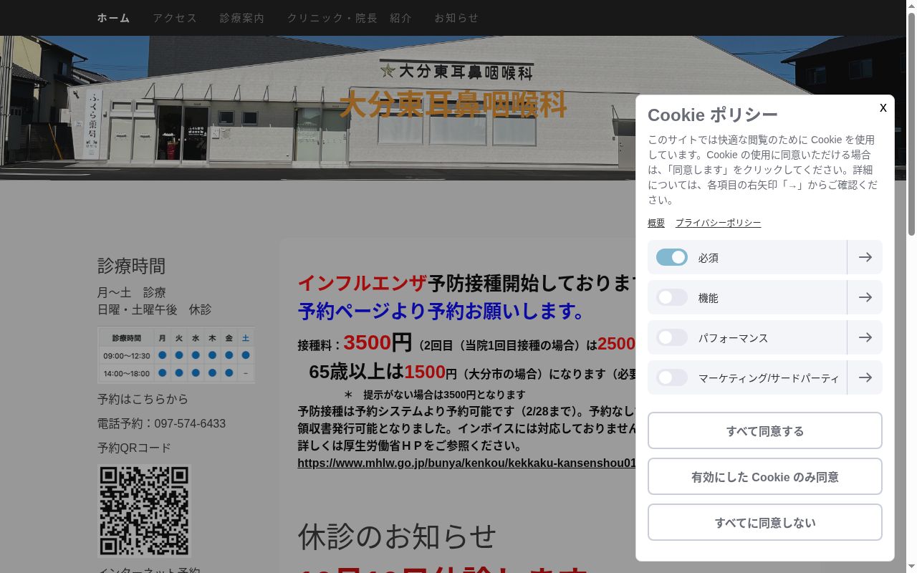Click 有効にした Cookie のみ同意 button

point(765,476)
